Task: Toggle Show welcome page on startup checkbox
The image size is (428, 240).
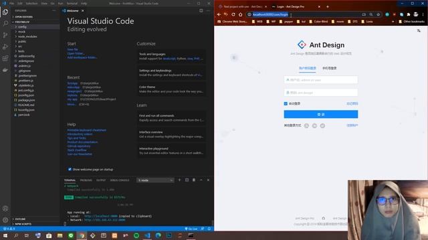Action: click(70, 169)
